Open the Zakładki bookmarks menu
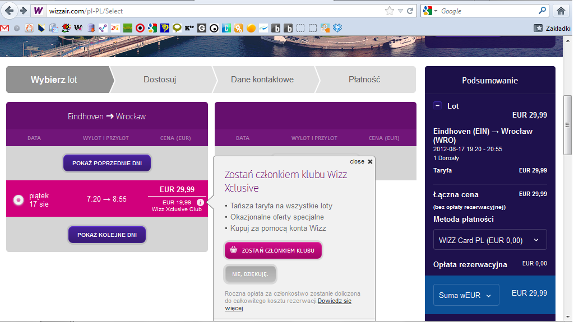Screen dimensions: 574x336 pos(552,28)
